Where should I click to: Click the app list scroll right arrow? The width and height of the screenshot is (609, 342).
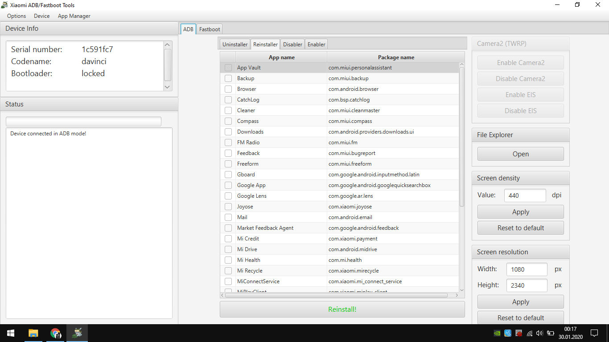click(457, 295)
